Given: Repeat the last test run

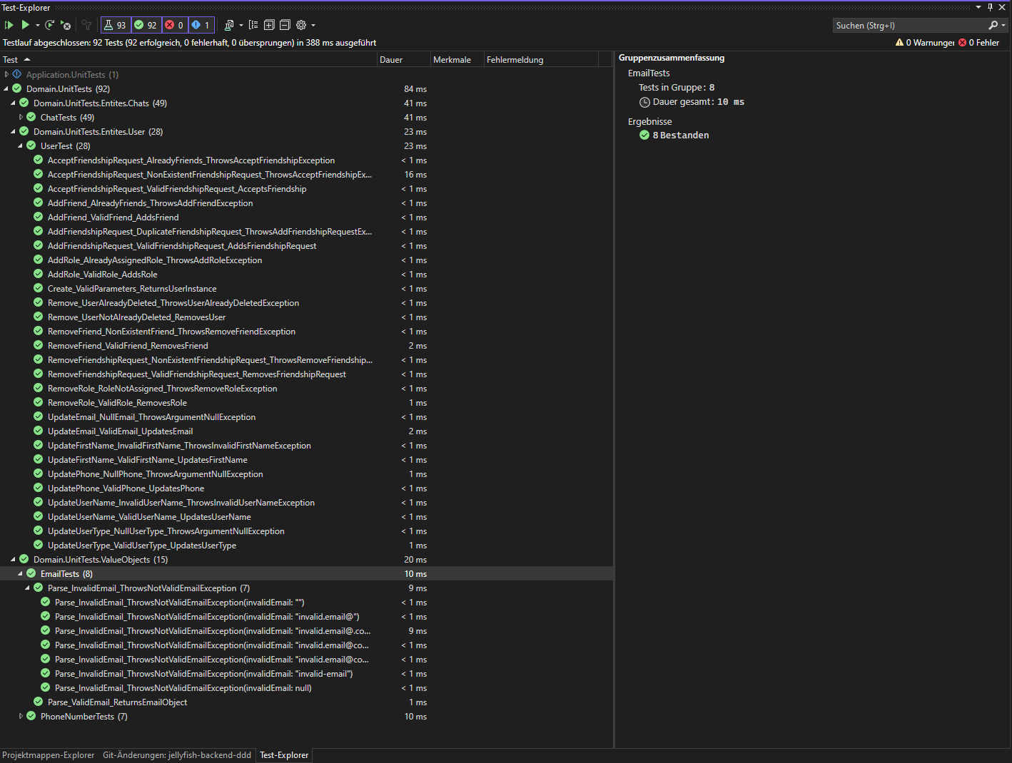Looking at the screenshot, I should pos(49,25).
